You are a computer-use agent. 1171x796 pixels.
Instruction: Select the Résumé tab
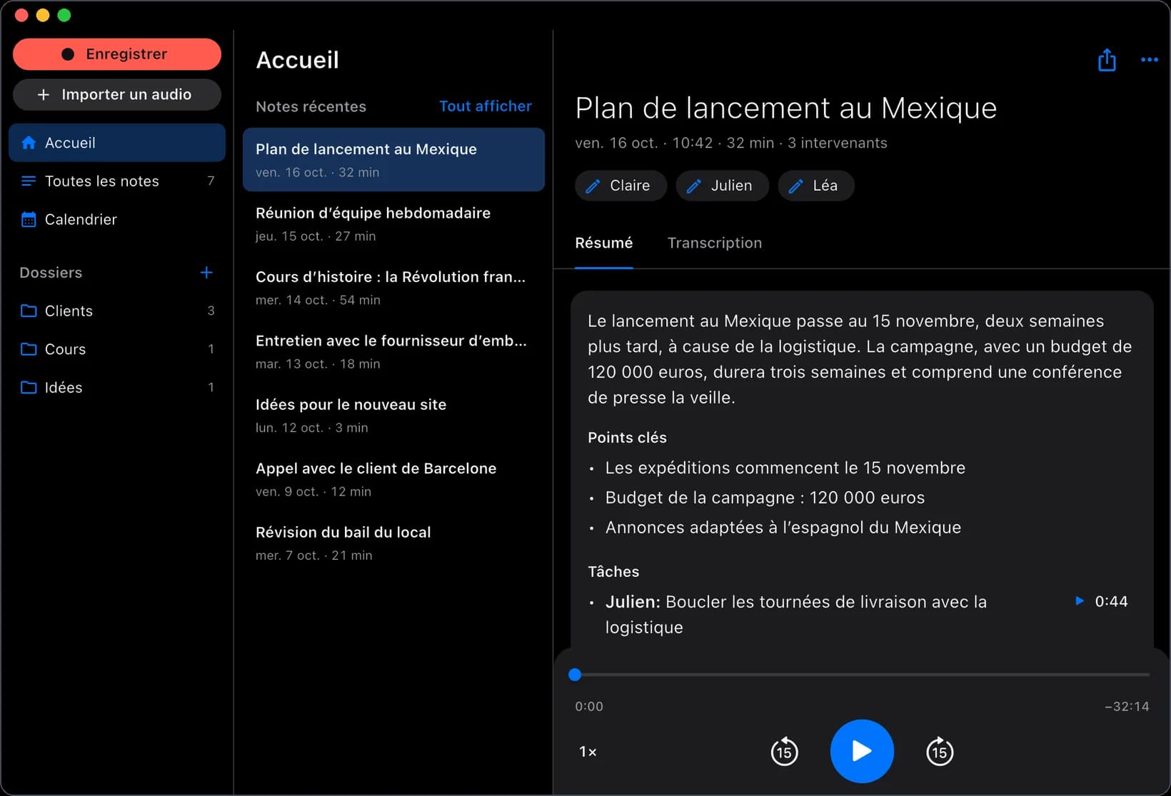(x=603, y=243)
